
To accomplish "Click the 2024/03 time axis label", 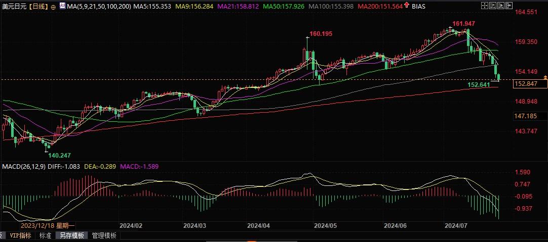I will tap(195, 226).
